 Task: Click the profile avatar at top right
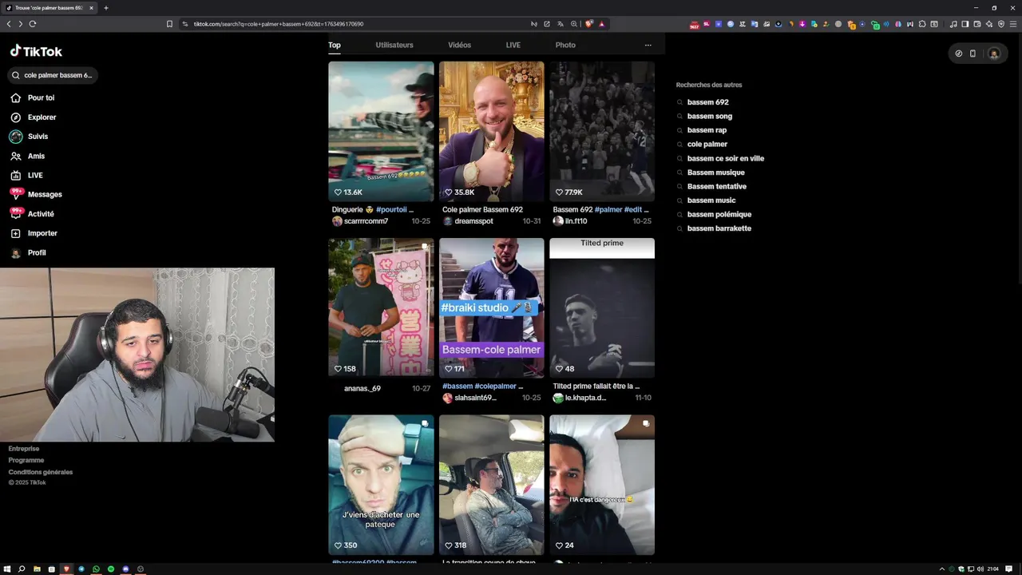(x=994, y=54)
